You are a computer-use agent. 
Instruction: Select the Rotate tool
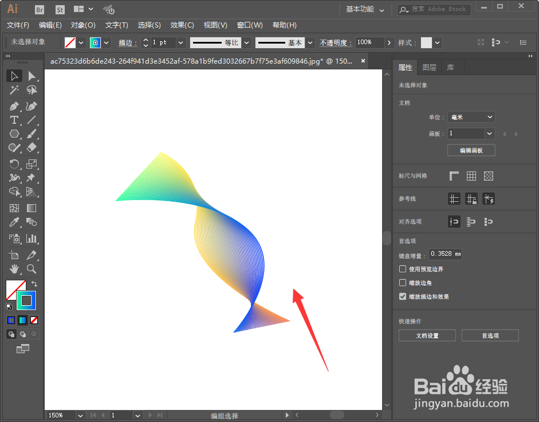pyautogui.click(x=14, y=164)
